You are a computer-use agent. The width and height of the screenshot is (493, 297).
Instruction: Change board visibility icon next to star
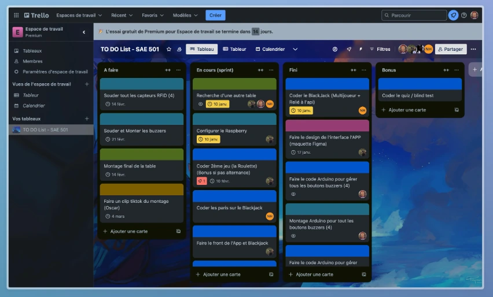(x=179, y=49)
